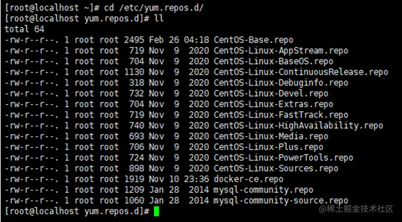Image resolution: width=402 pixels, height=222 pixels.
Task: Select the mysql-community-source.repo filename
Action: (281, 201)
